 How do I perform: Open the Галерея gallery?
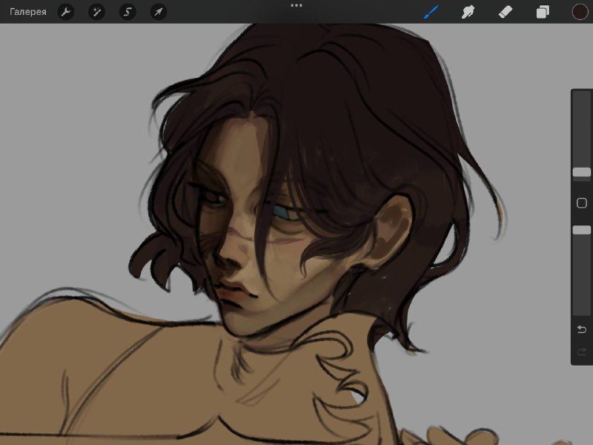pos(28,12)
